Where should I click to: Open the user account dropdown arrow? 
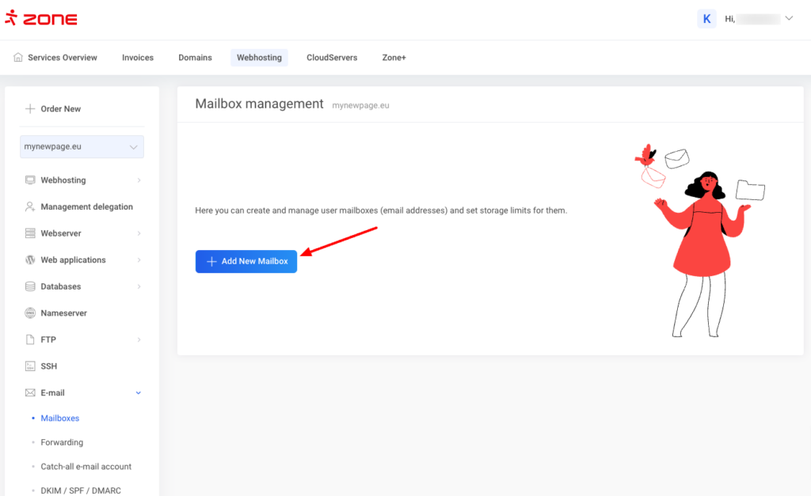[789, 19]
